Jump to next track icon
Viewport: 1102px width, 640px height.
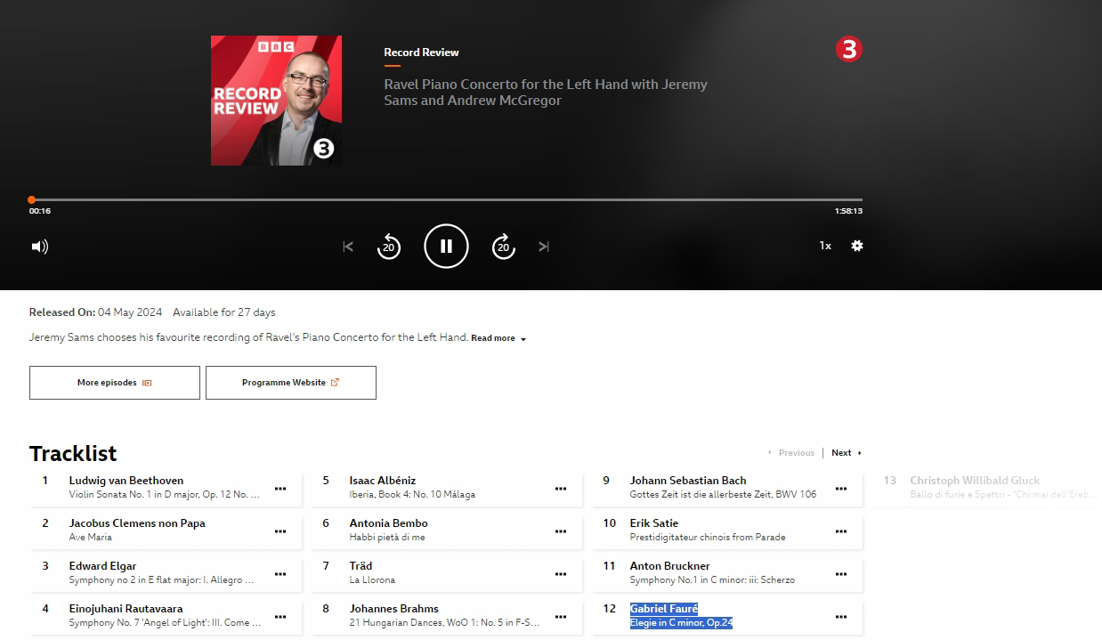coord(544,247)
